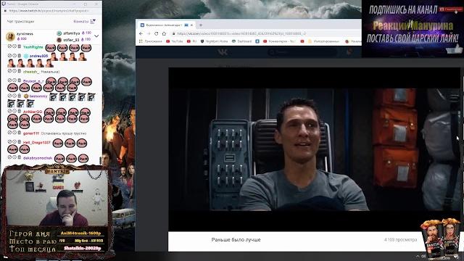Open the browser home page icon

point(164,34)
